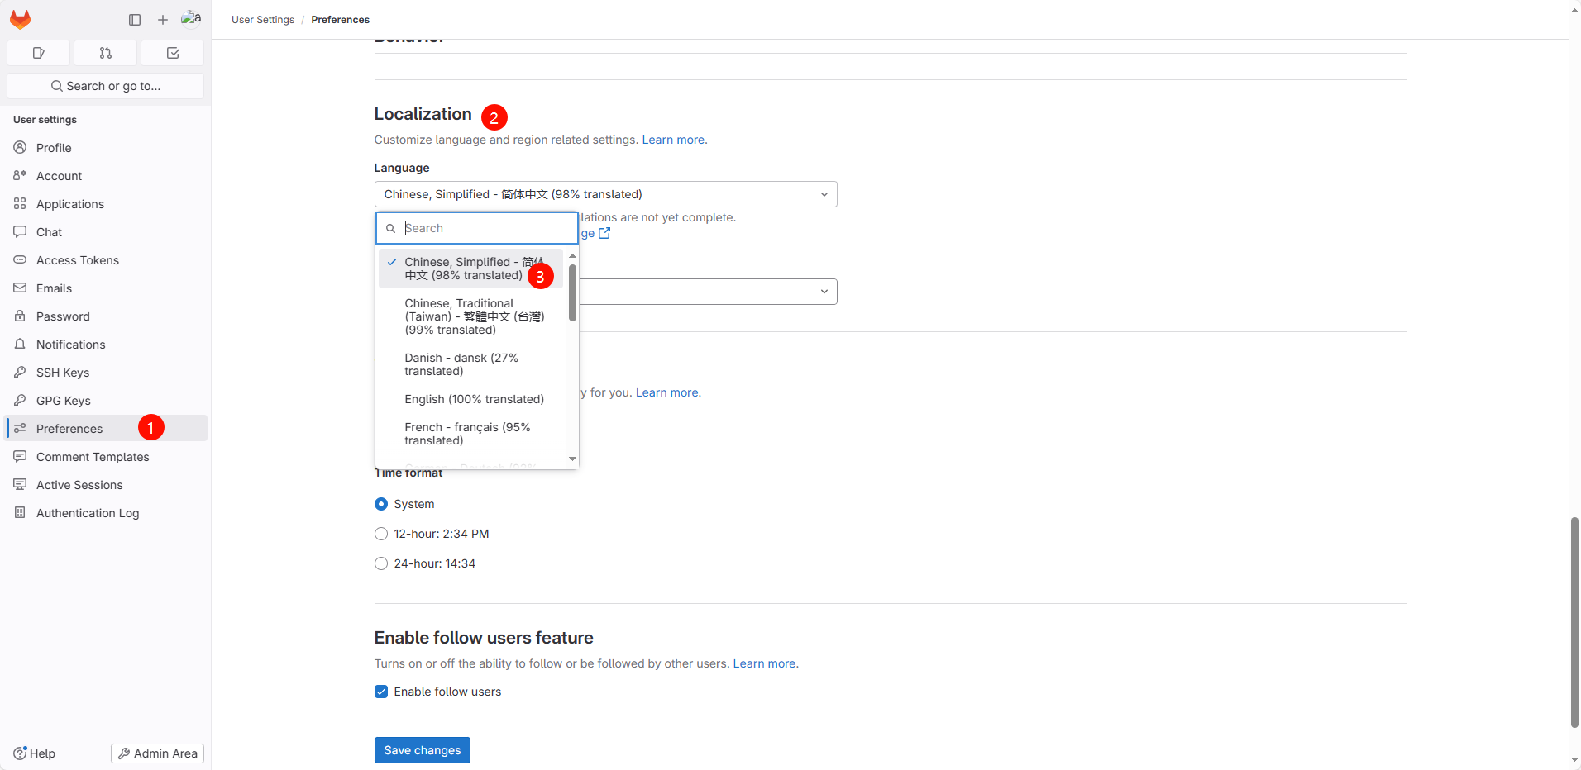
Task: Open the create new plus icon
Action: click(x=163, y=20)
